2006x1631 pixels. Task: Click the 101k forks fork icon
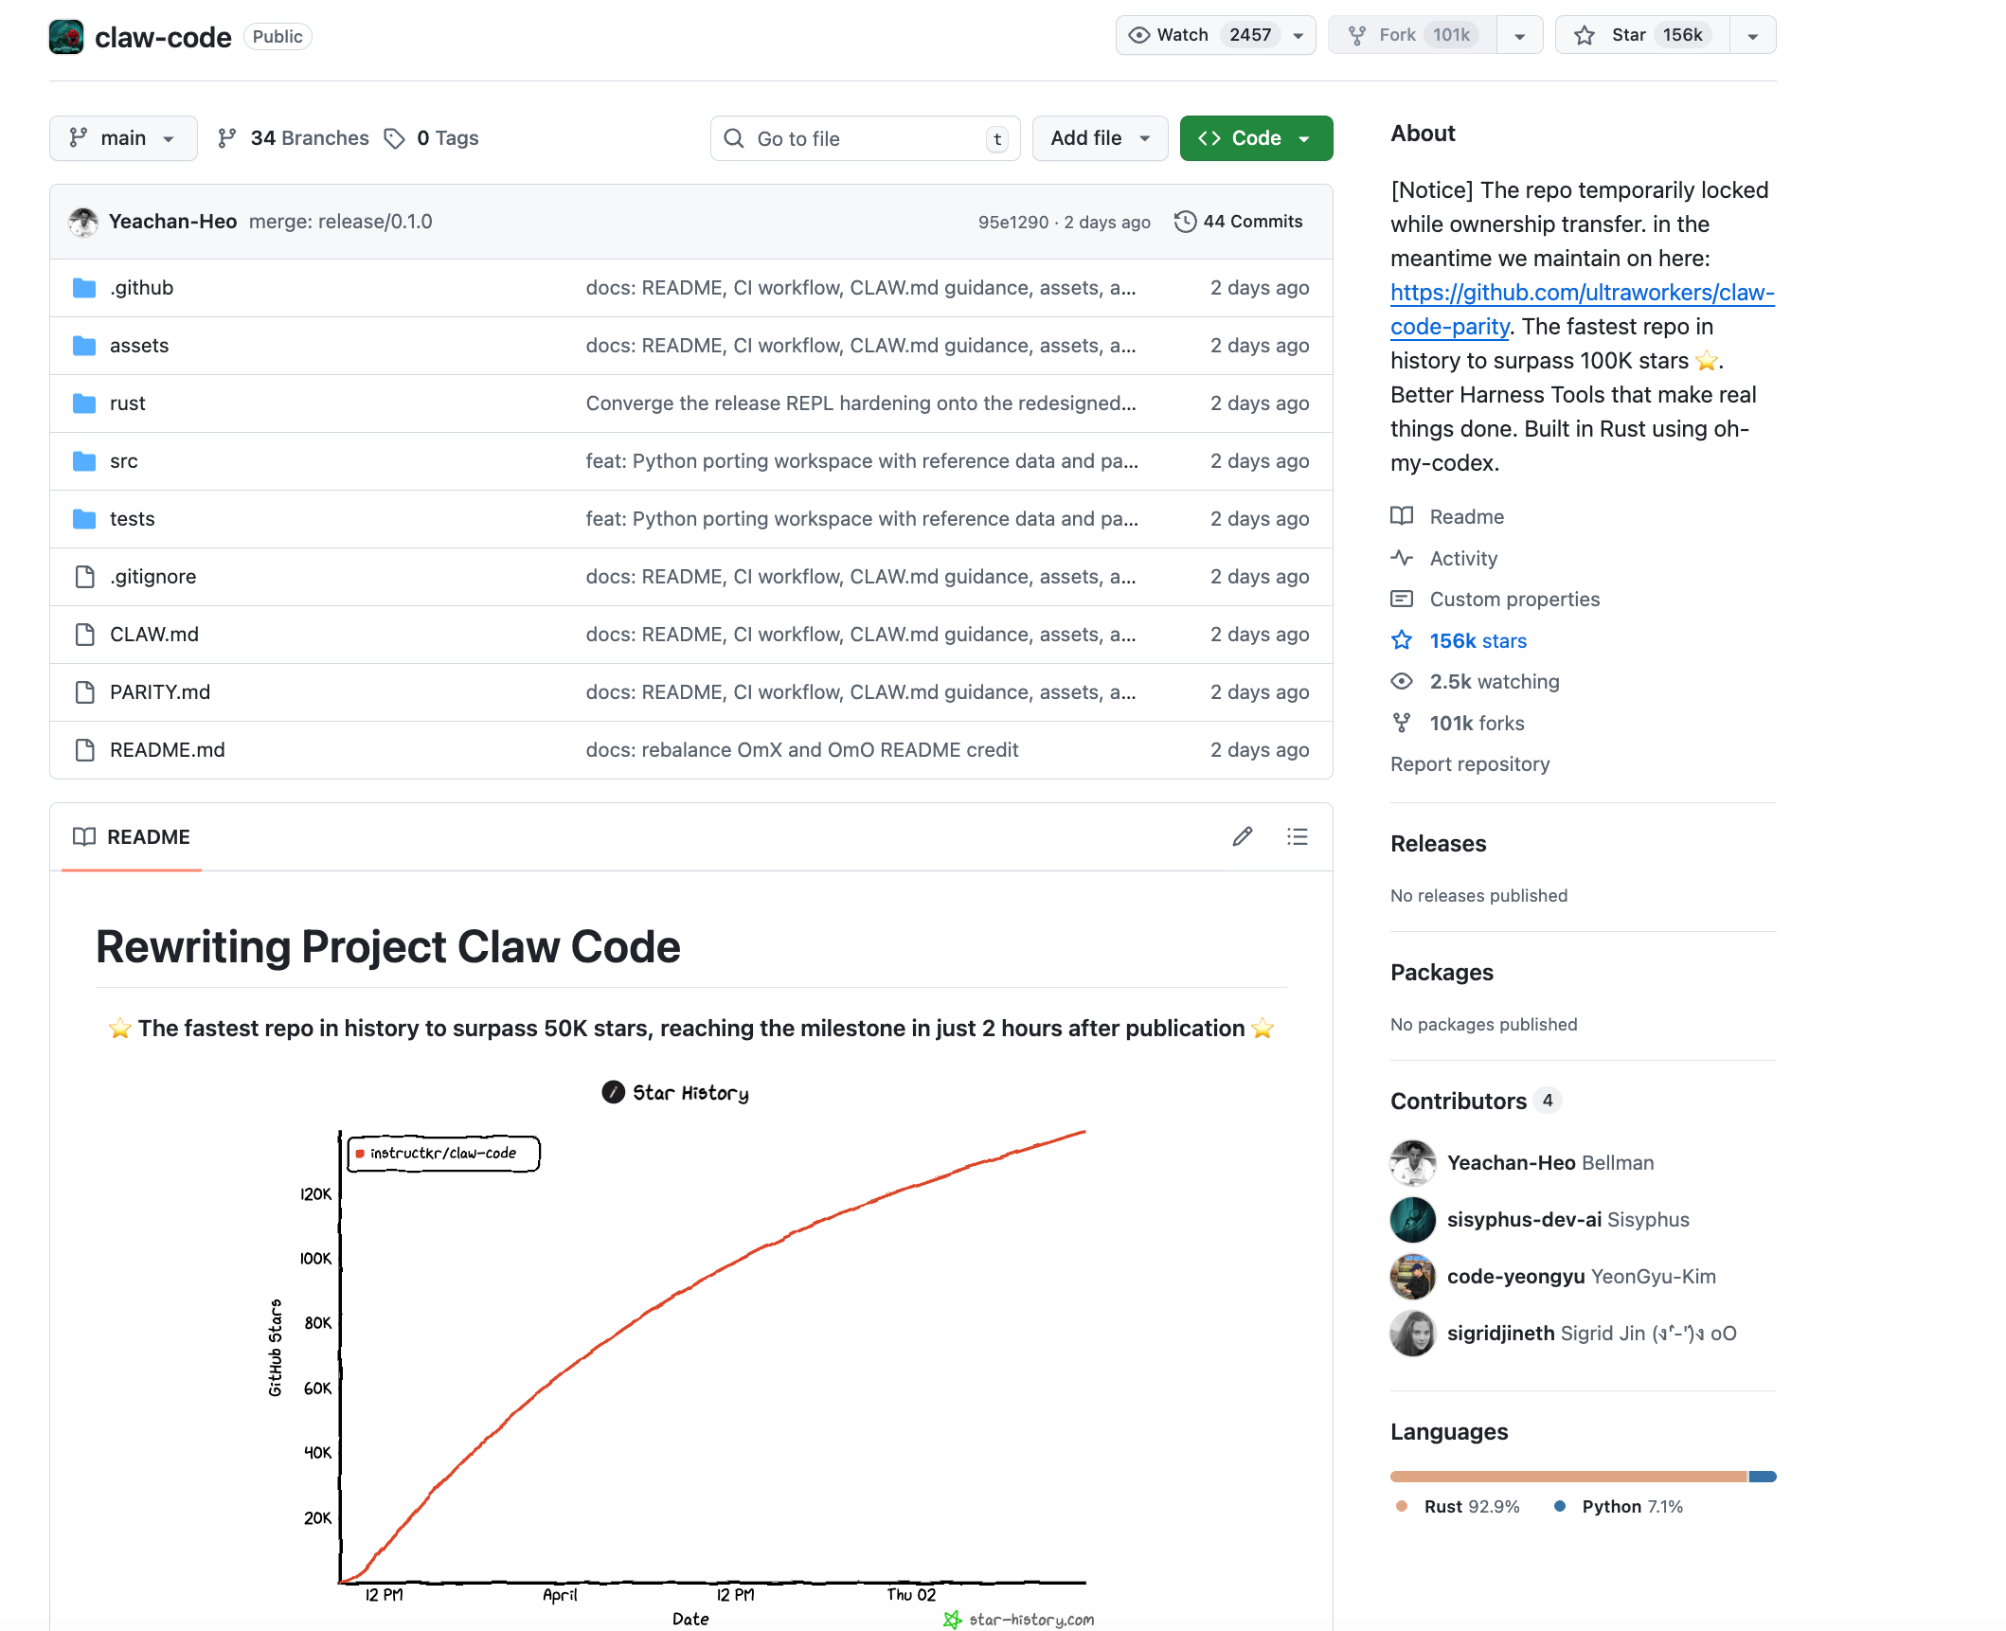pyautogui.click(x=1401, y=723)
